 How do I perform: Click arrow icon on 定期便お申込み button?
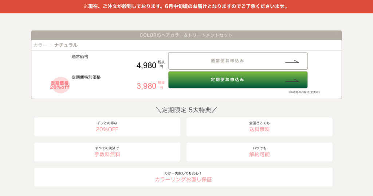(292, 81)
